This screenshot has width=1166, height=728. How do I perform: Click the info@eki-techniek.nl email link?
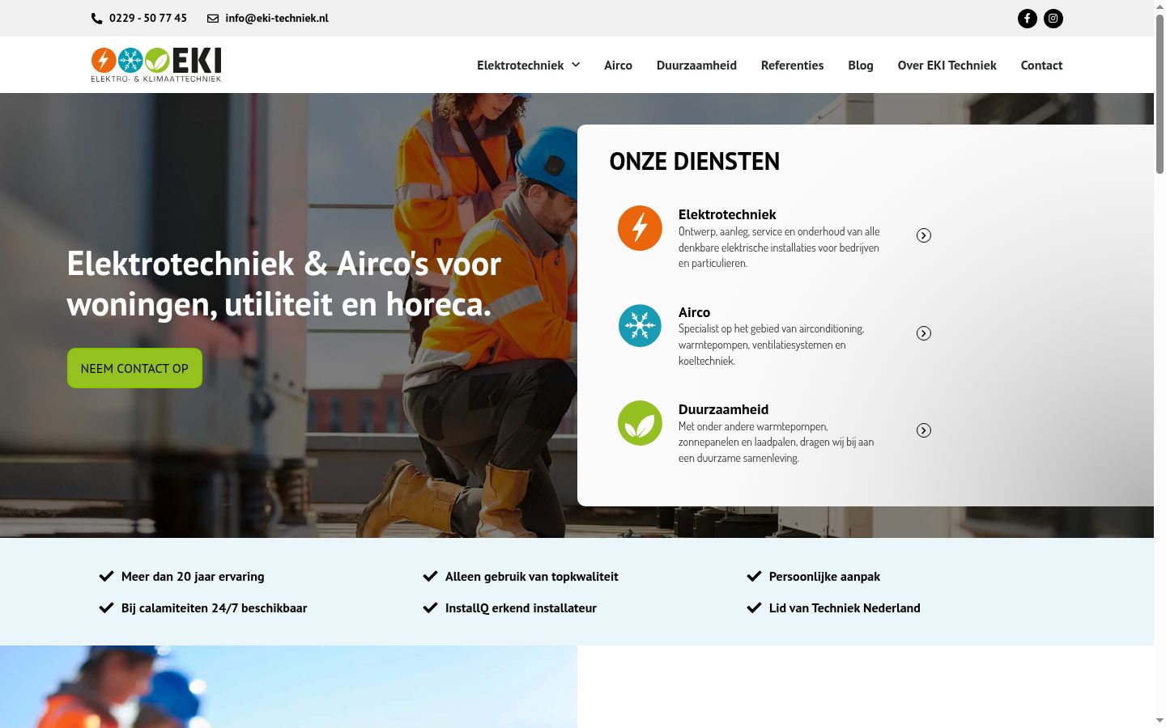(277, 18)
